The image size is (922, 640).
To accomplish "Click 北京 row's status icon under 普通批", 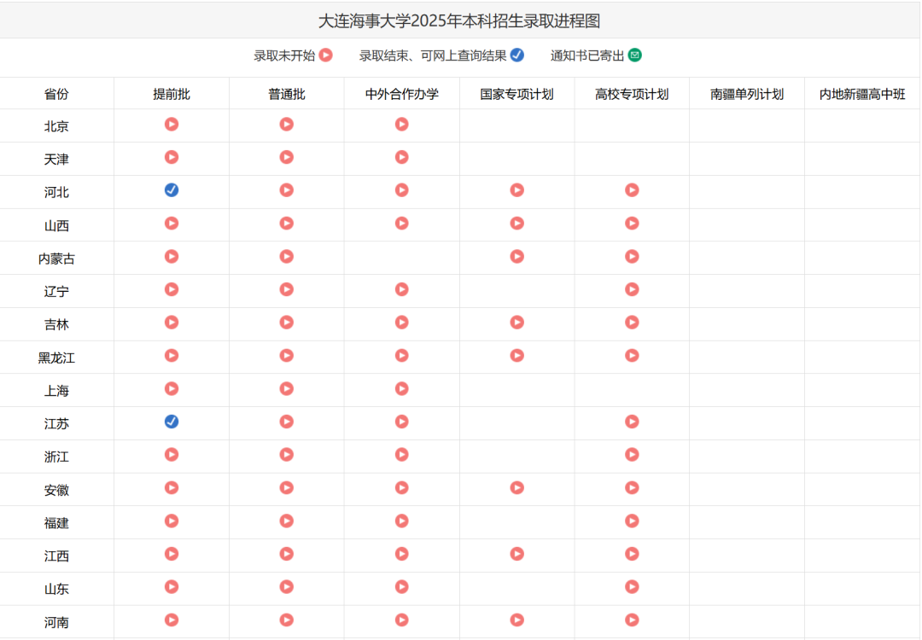I will [286, 124].
